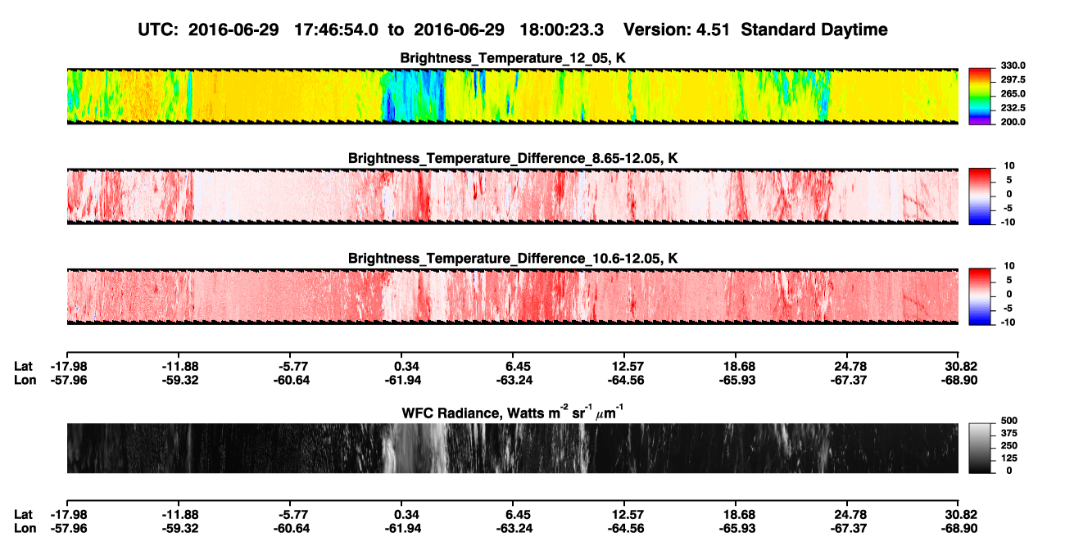Click longitude -61.94 under the WFC Radiance panel
Viewport: 1065px width, 546px height.
[401, 528]
